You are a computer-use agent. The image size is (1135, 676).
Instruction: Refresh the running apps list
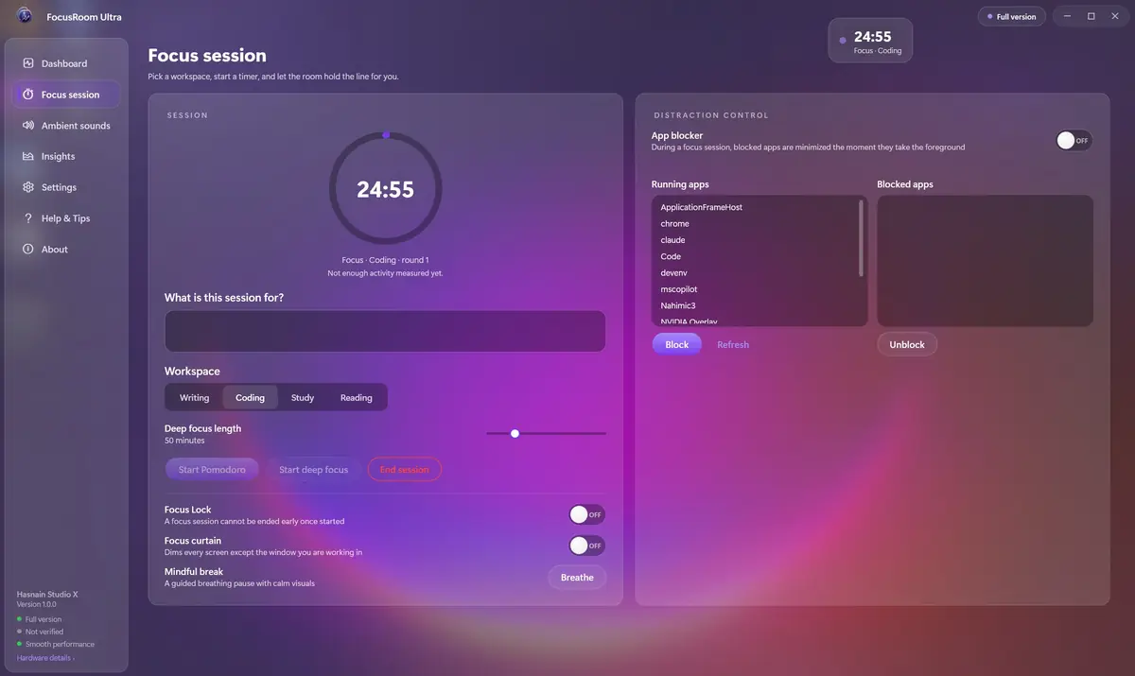[x=733, y=345]
